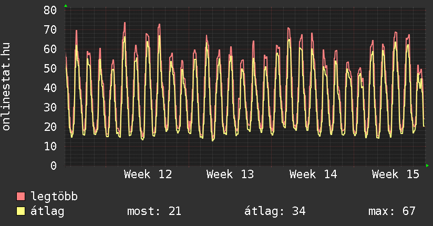
Task: Click the 30 y-axis tick label
Action: (50, 107)
